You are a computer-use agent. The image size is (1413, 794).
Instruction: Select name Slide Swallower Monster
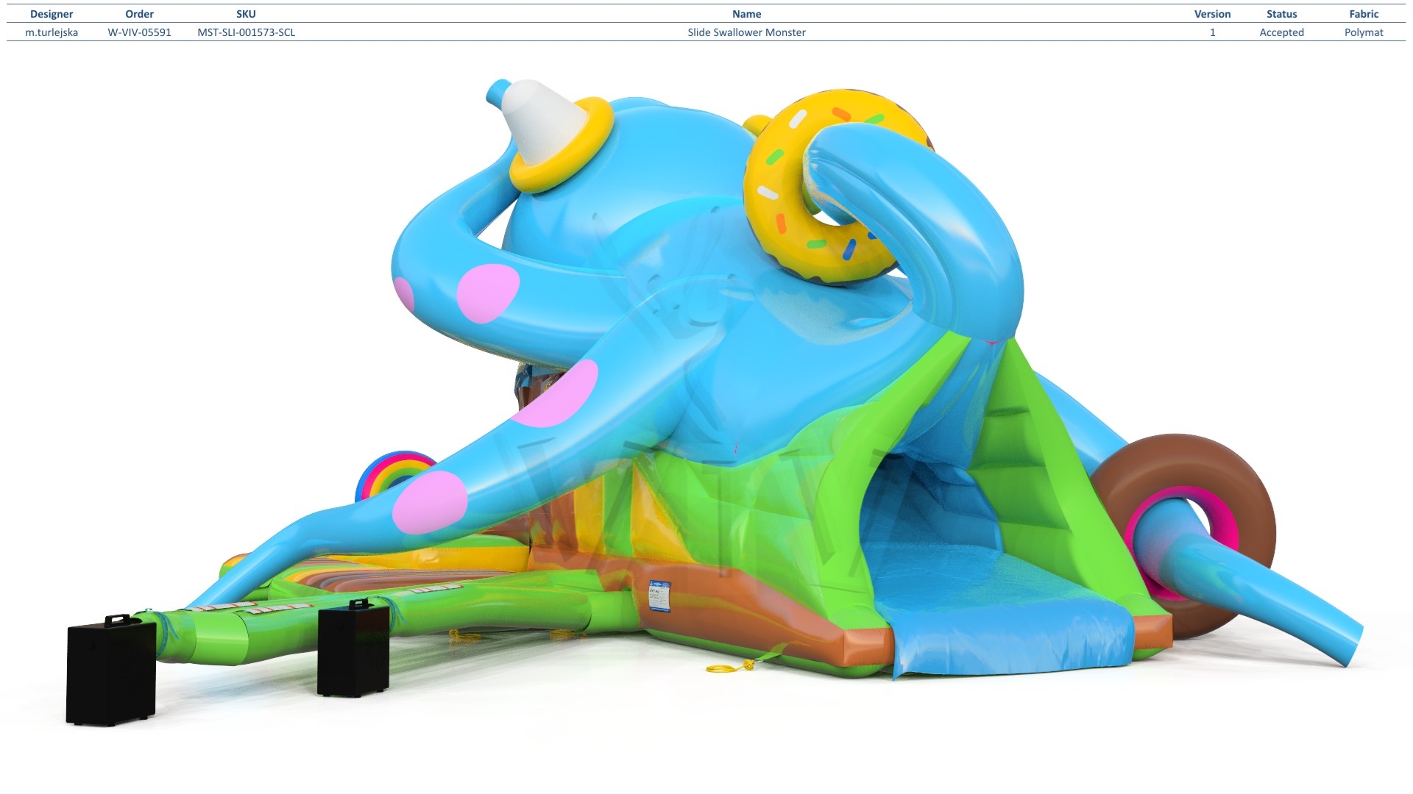tap(746, 32)
